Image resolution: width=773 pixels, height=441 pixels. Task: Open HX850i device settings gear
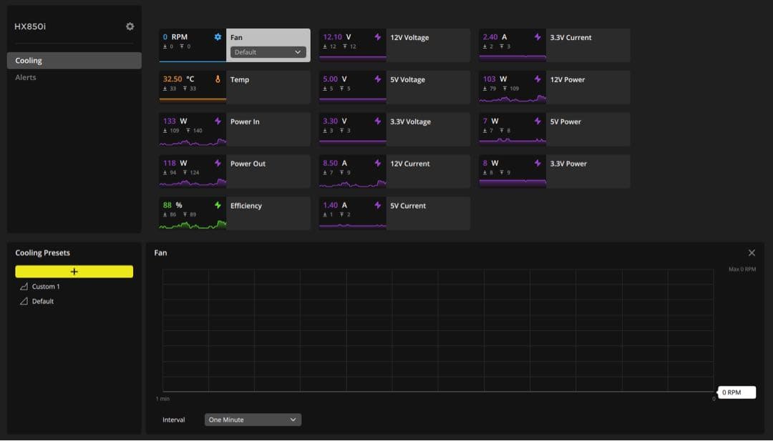click(x=130, y=26)
